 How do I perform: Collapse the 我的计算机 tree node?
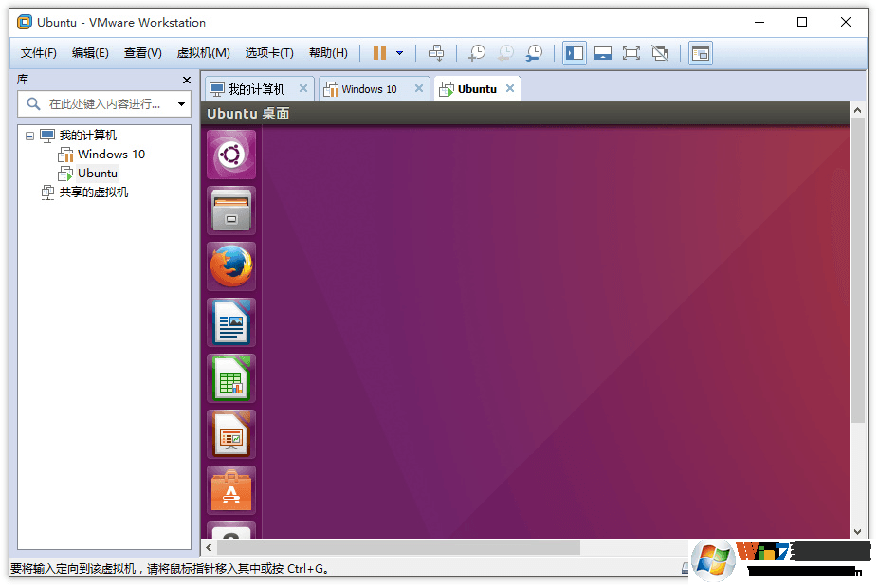coord(29,135)
